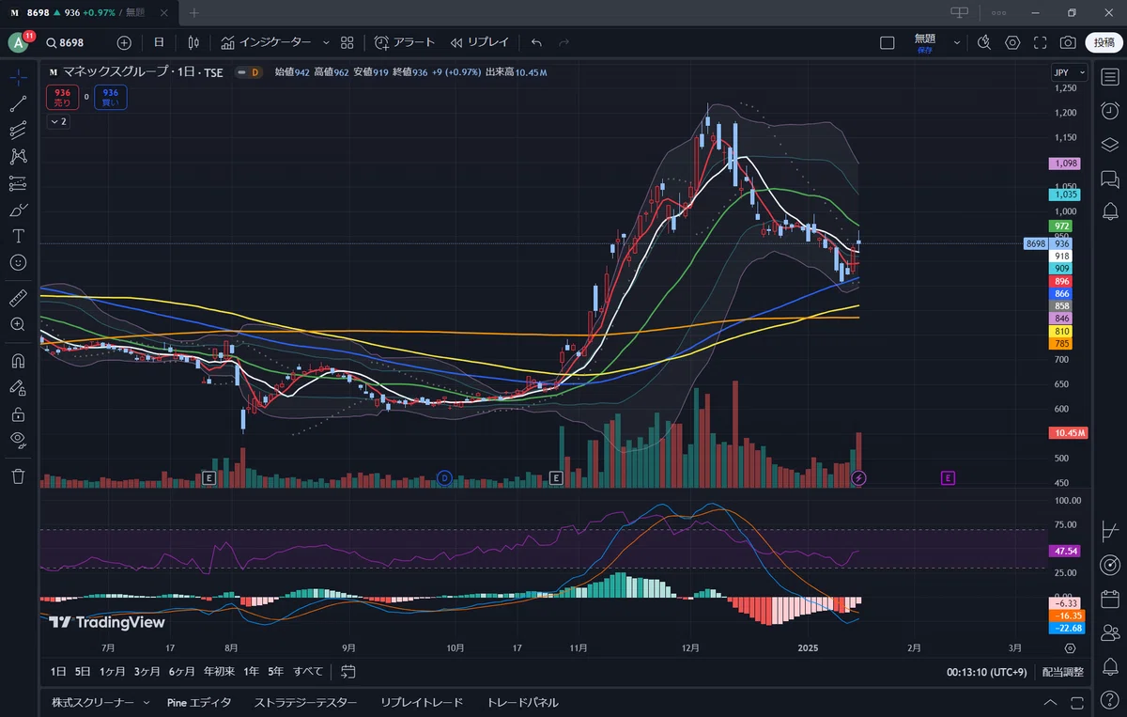Select the brush drawing tool
Viewport: 1127px width, 717px height.
(18, 210)
